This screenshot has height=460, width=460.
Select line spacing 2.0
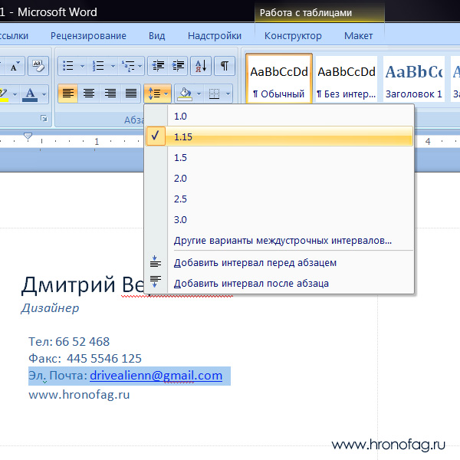[x=279, y=178]
